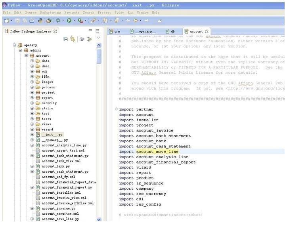Click the Python logo toolbar icon
This screenshot has width=285, height=227.
click(x=40, y=21)
